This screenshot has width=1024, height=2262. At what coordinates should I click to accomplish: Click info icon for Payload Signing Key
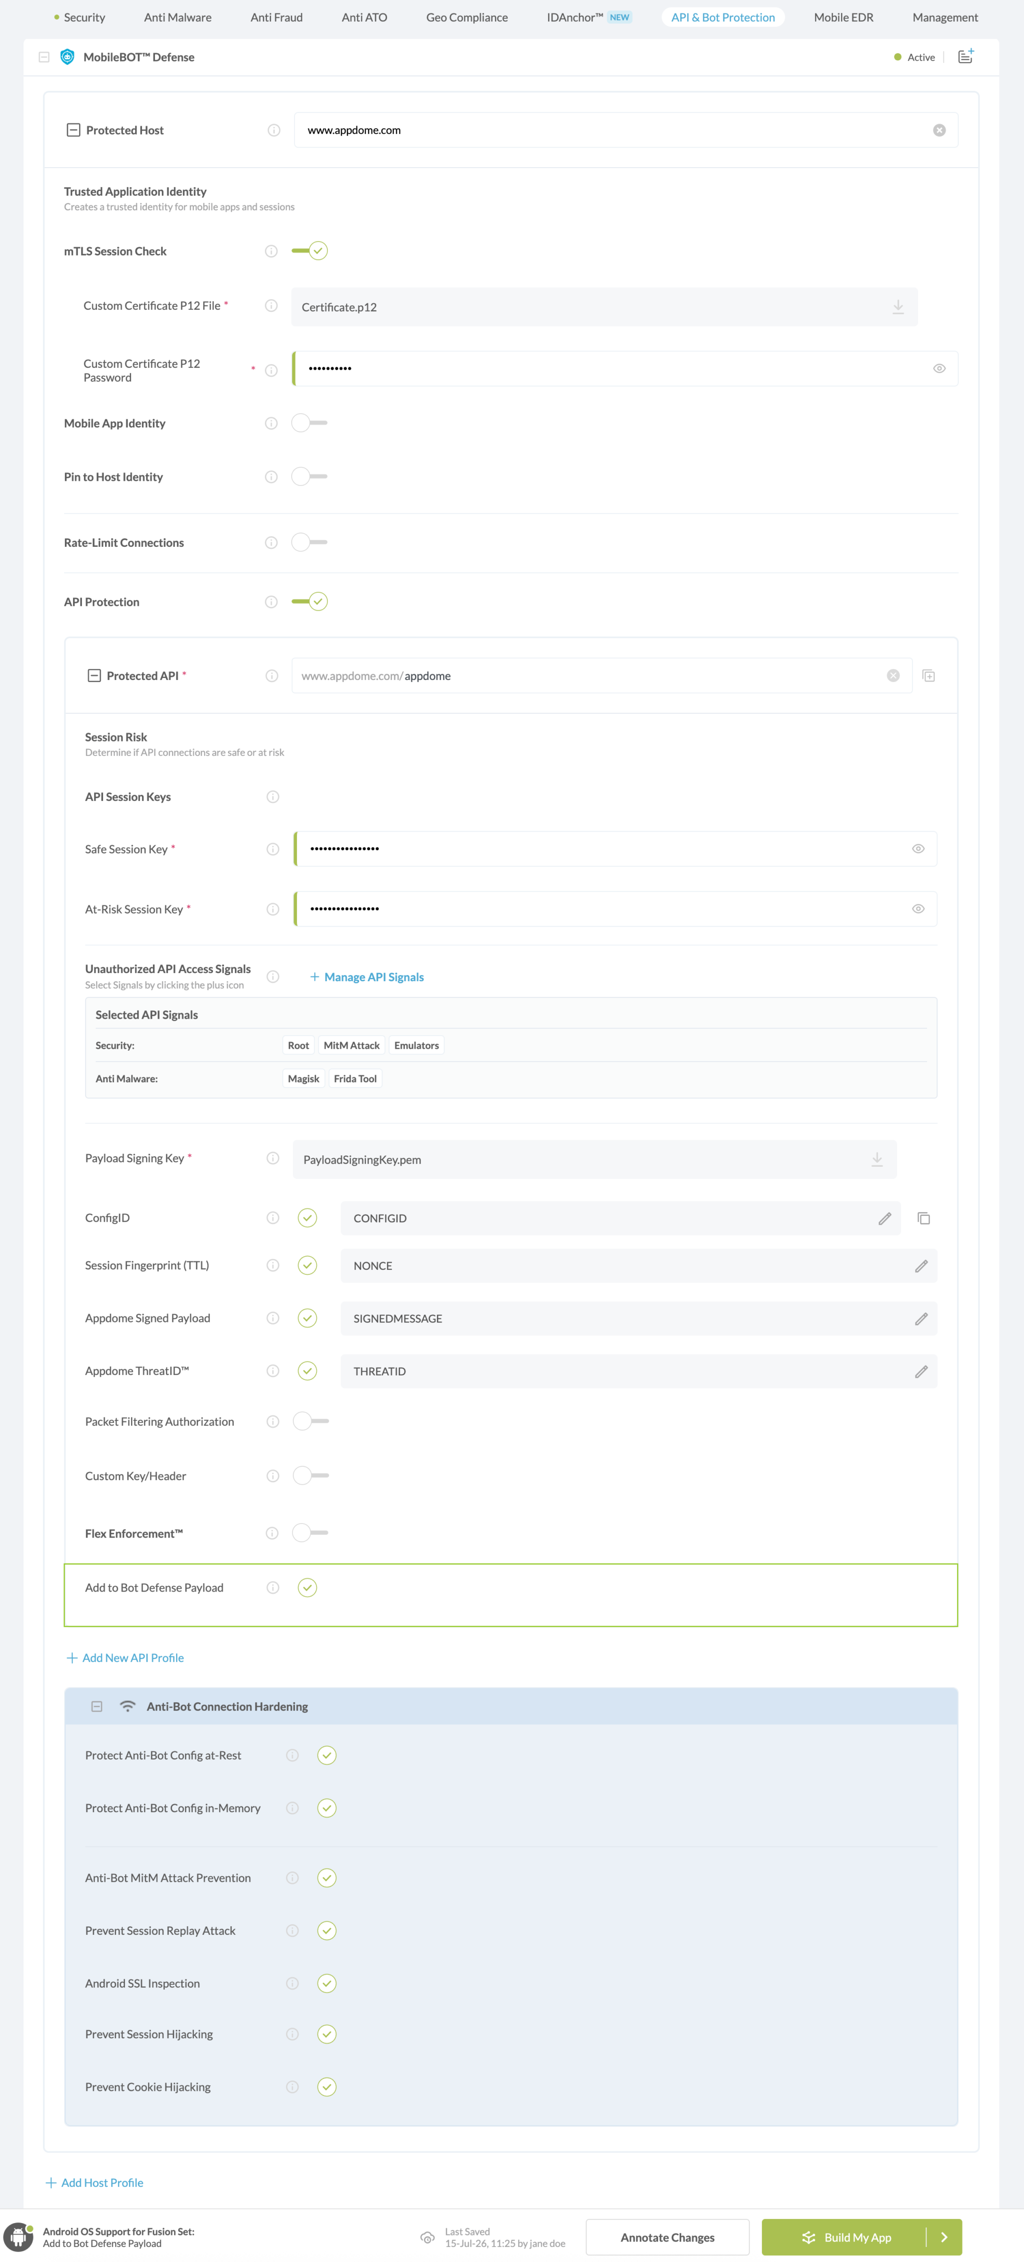click(273, 1158)
